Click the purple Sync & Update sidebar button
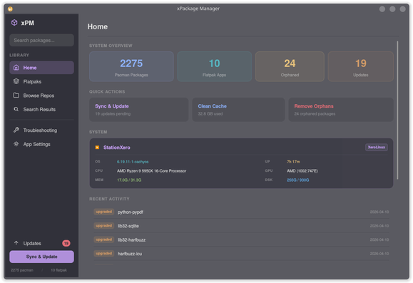Image resolution: width=413 pixels, height=283 pixels. pos(41,257)
